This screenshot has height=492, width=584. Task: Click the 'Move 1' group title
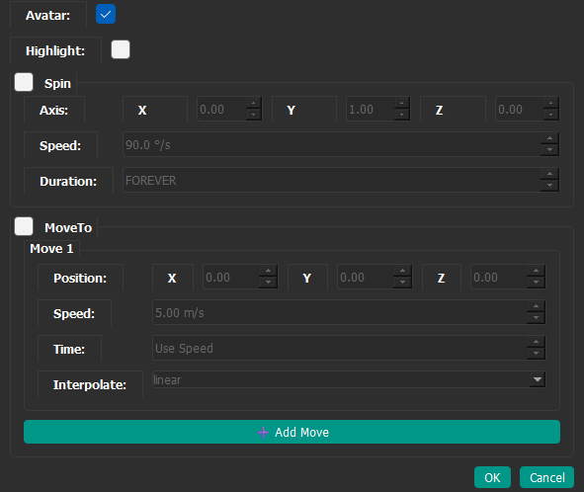point(51,248)
